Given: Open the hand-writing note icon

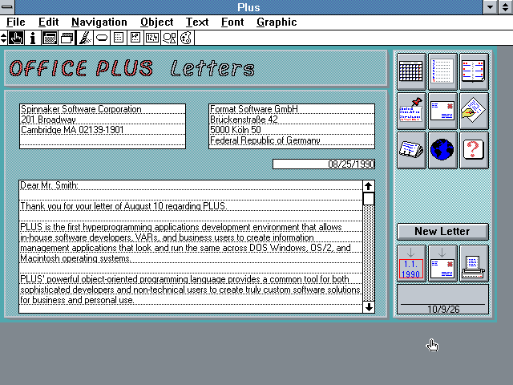Looking at the screenshot, I should [474, 111].
